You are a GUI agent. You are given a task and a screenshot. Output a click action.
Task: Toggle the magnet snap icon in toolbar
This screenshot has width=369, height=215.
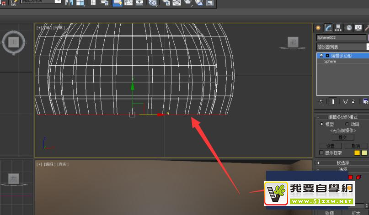coord(4,3)
